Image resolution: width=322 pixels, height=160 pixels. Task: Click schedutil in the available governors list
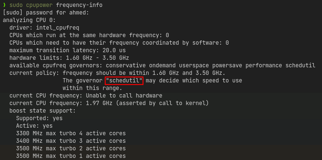[x=300, y=66]
